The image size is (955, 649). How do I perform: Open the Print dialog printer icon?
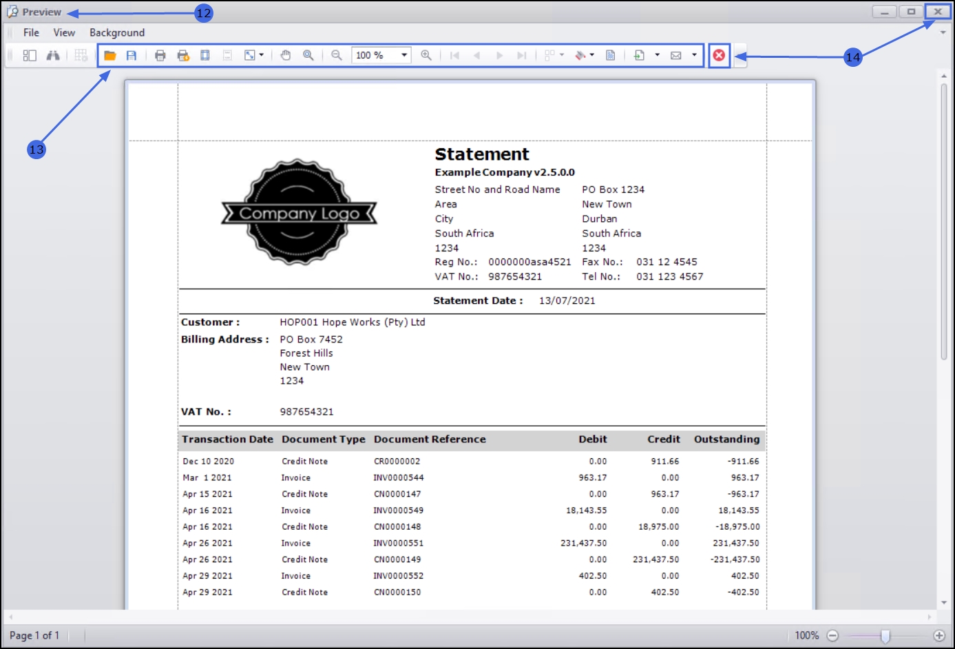tap(160, 55)
